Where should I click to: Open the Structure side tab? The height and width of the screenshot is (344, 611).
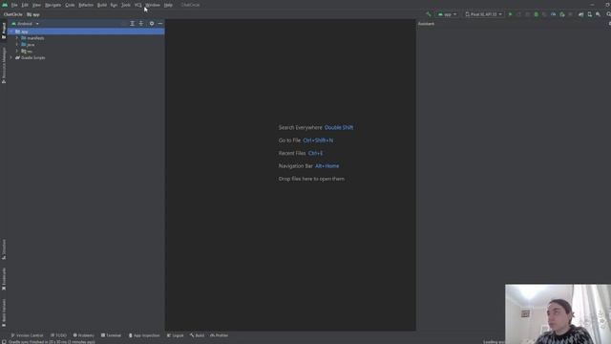pyautogui.click(x=4, y=249)
